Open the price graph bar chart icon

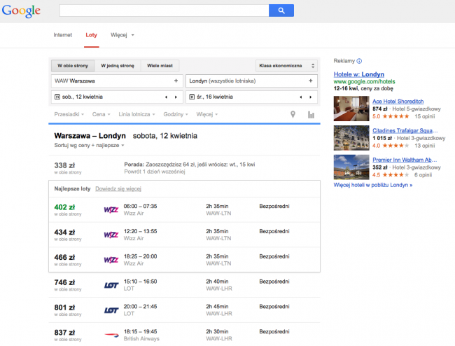coord(311,115)
